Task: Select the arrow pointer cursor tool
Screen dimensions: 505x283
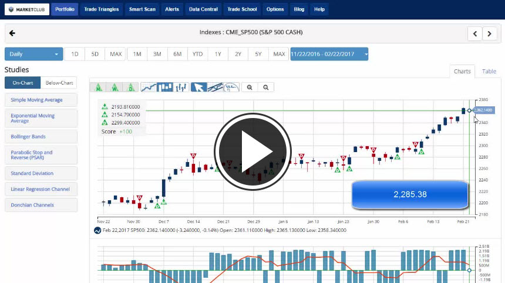Action: pyautogui.click(x=199, y=87)
